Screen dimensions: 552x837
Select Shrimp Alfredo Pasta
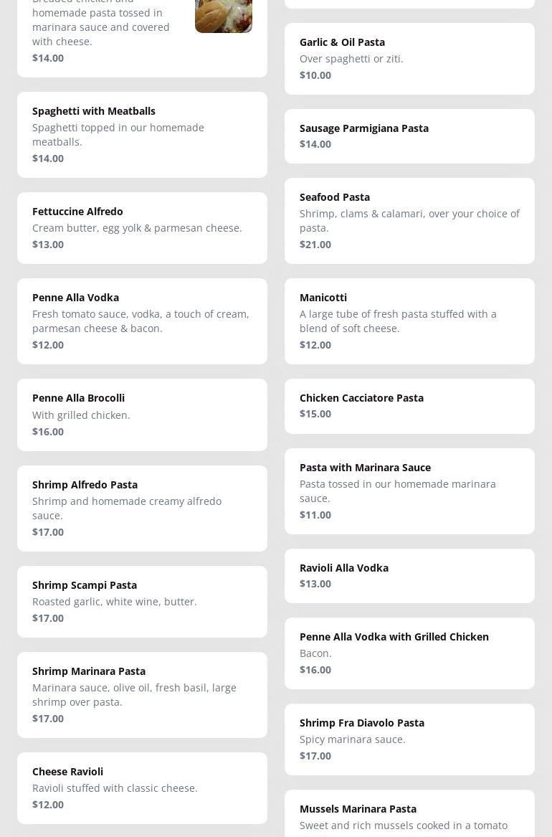pyautogui.click(x=142, y=508)
